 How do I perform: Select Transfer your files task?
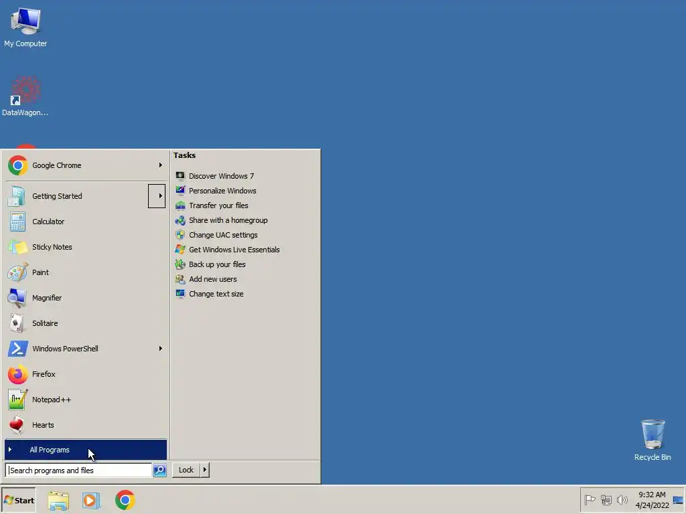coord(212,205)
